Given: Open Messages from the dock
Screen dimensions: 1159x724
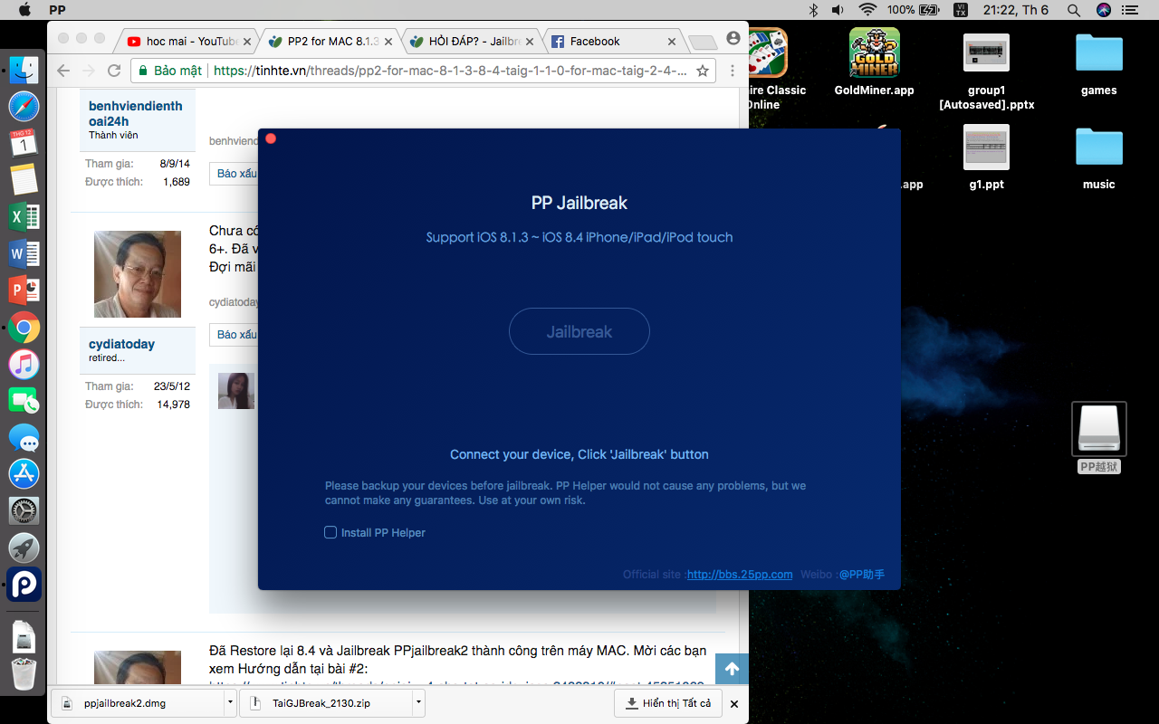Looking at the screenshot, I should click(24, 438).
